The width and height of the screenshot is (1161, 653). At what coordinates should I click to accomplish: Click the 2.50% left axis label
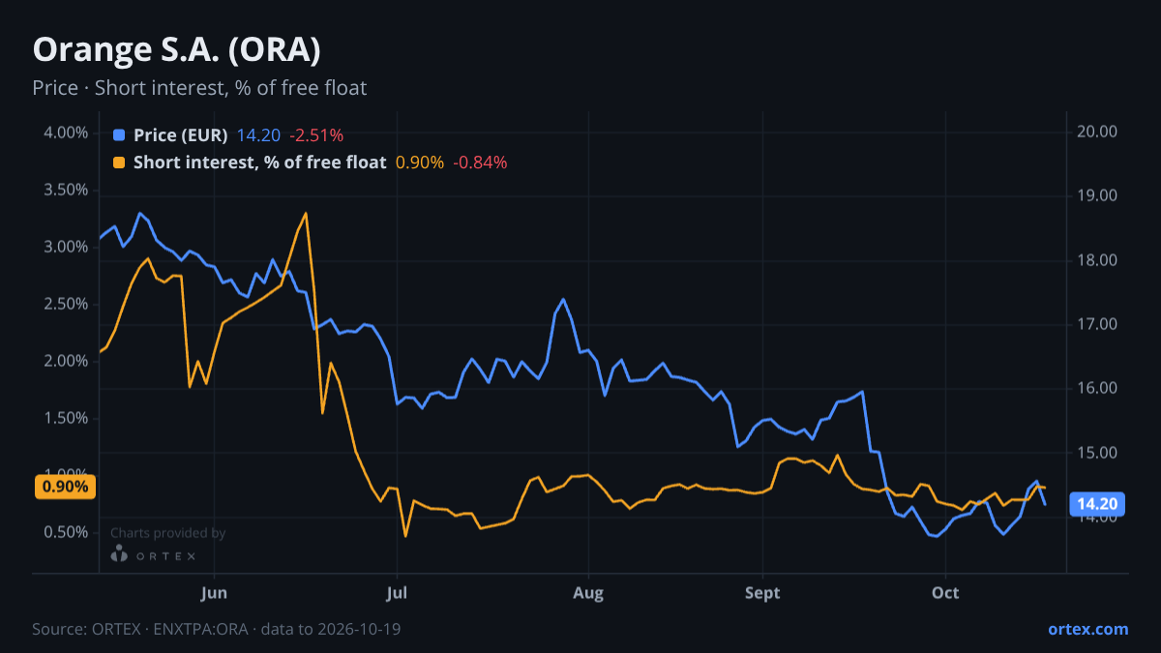point(66,304)
